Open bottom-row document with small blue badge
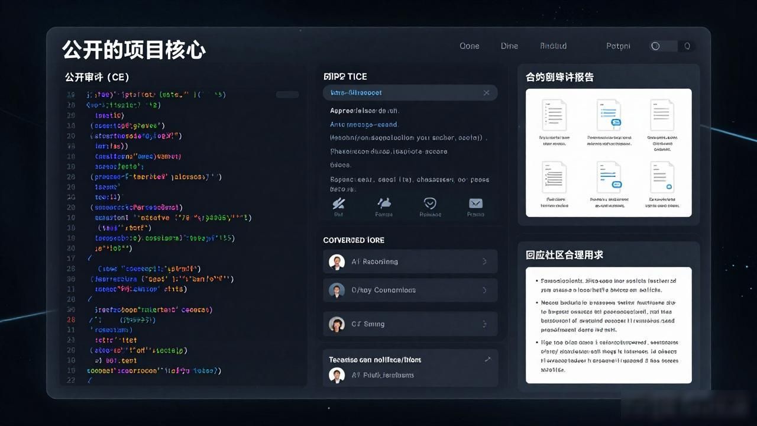 click(662, 177)
